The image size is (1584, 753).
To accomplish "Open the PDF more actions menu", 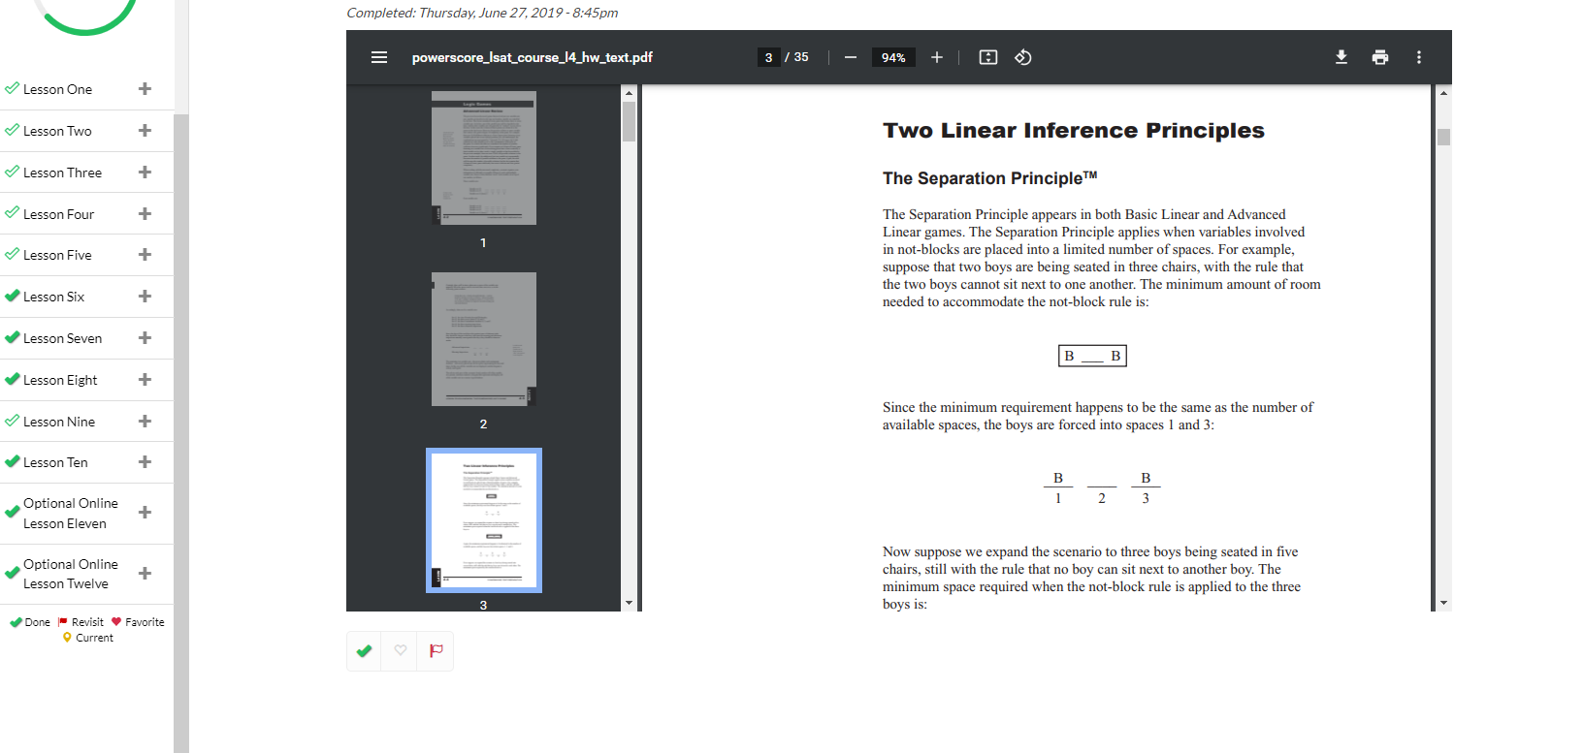I will tap(1419, 57).
